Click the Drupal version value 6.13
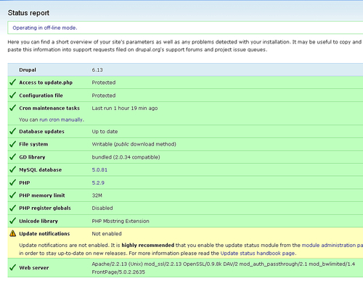Viewport: 363px width, 281px height. click(97, 70)
